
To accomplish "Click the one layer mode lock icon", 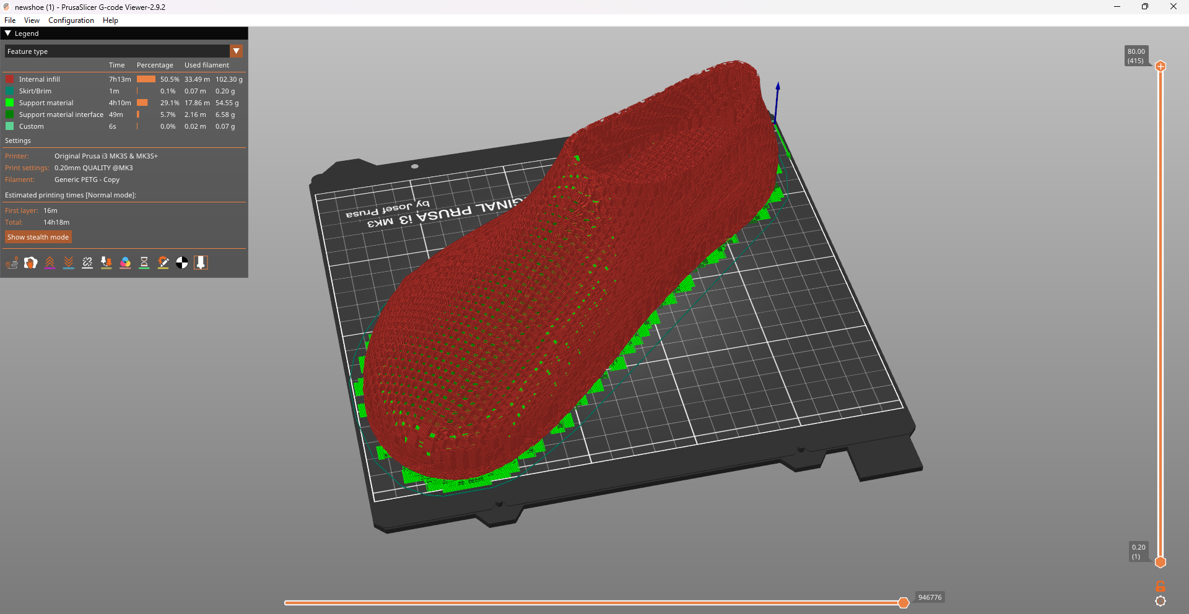I will pos(1161,586).
